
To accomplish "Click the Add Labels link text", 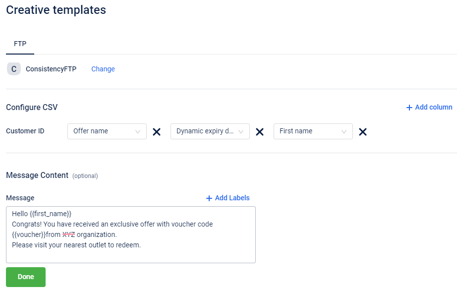I will [x=232, y=198].
